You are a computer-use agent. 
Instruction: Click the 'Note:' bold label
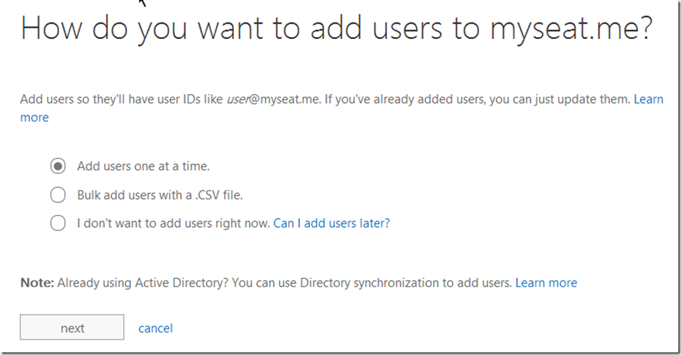pos(37,283)
